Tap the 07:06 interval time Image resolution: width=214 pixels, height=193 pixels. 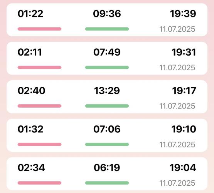pos(107,129)
